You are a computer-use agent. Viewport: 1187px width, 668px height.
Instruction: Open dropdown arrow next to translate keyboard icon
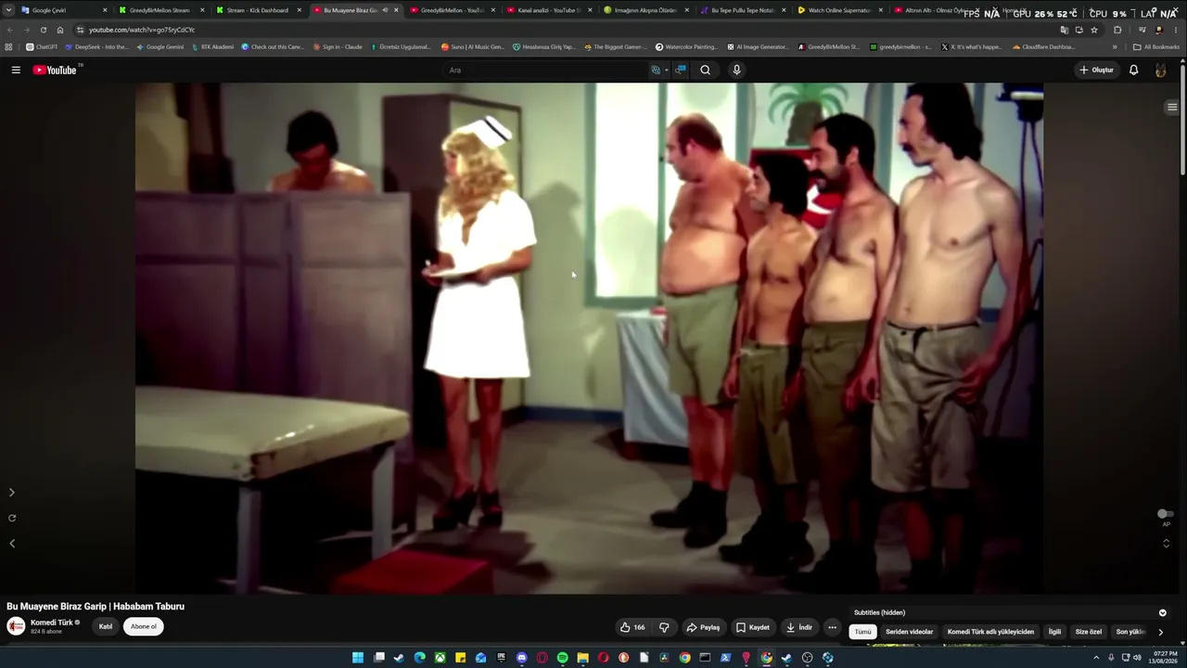pos(667,70)
